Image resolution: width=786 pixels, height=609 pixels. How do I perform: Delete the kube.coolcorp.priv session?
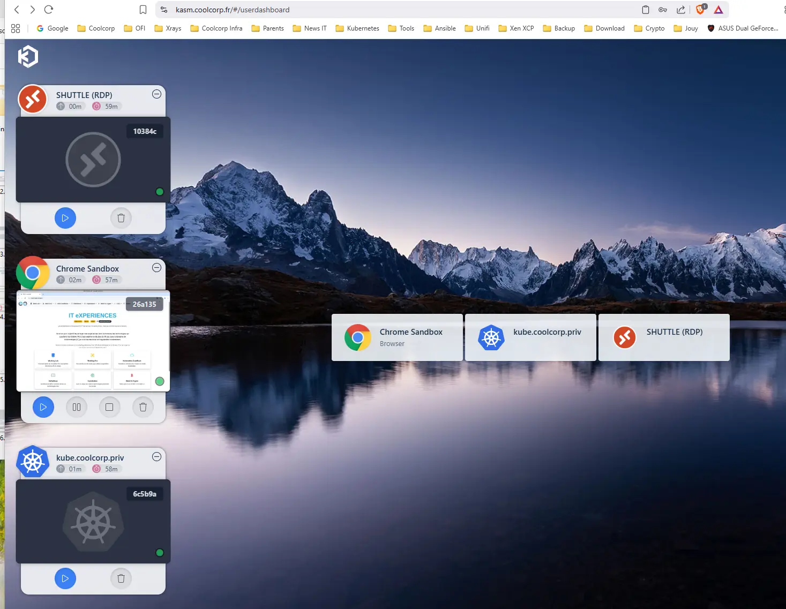pos(121,578)
